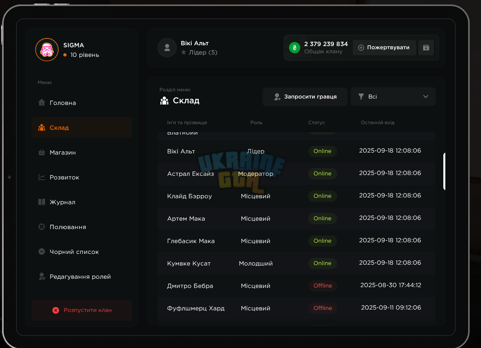Click the Магазин basket icon

pos(42,152)
